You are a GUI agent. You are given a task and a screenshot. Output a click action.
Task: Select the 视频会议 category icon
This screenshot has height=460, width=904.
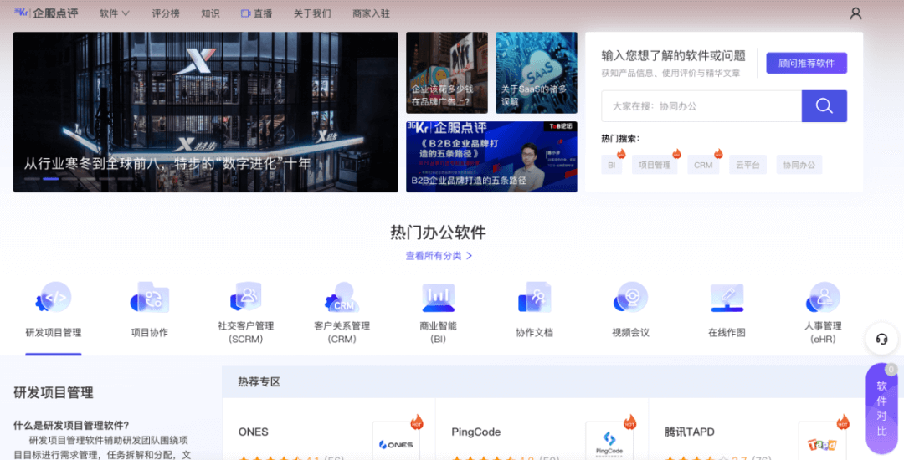(631, 297)
